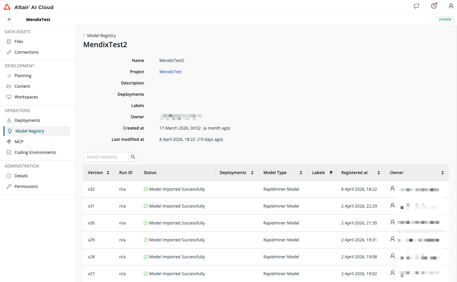Click the Coding Environments terminal icon

click(x=9, y=152)
